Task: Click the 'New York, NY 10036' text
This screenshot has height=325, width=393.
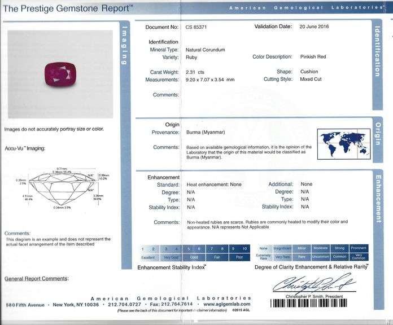Action: click(76, 305)
